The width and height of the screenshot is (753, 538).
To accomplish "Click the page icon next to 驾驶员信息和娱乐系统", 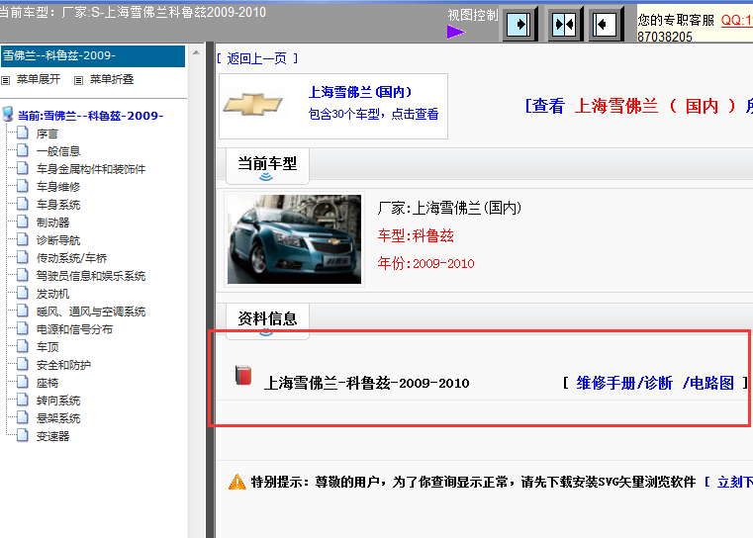I will (23, 275).
